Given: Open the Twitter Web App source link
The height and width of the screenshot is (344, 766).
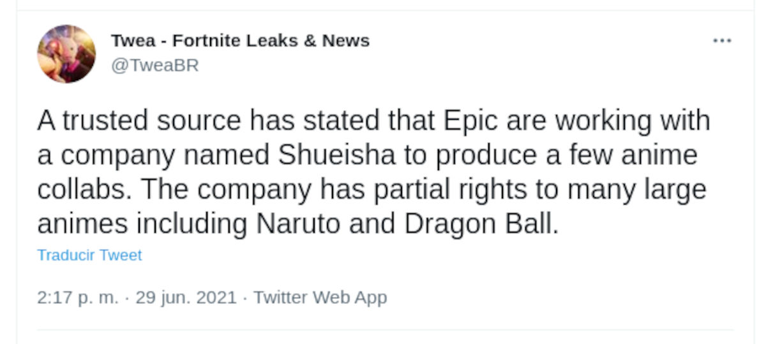Looking at the screenshot, I should [x=320, y=297].
